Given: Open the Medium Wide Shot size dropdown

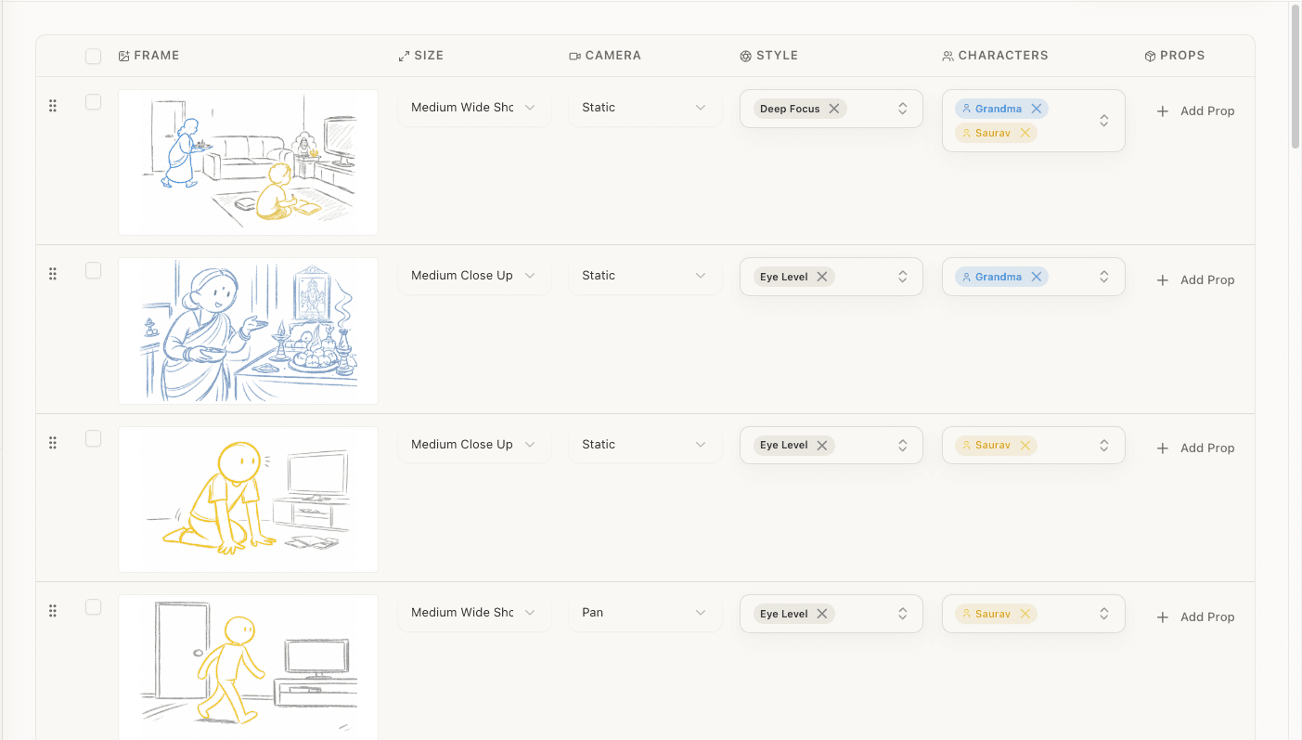Looking at the screenshot, I should 474,108.
